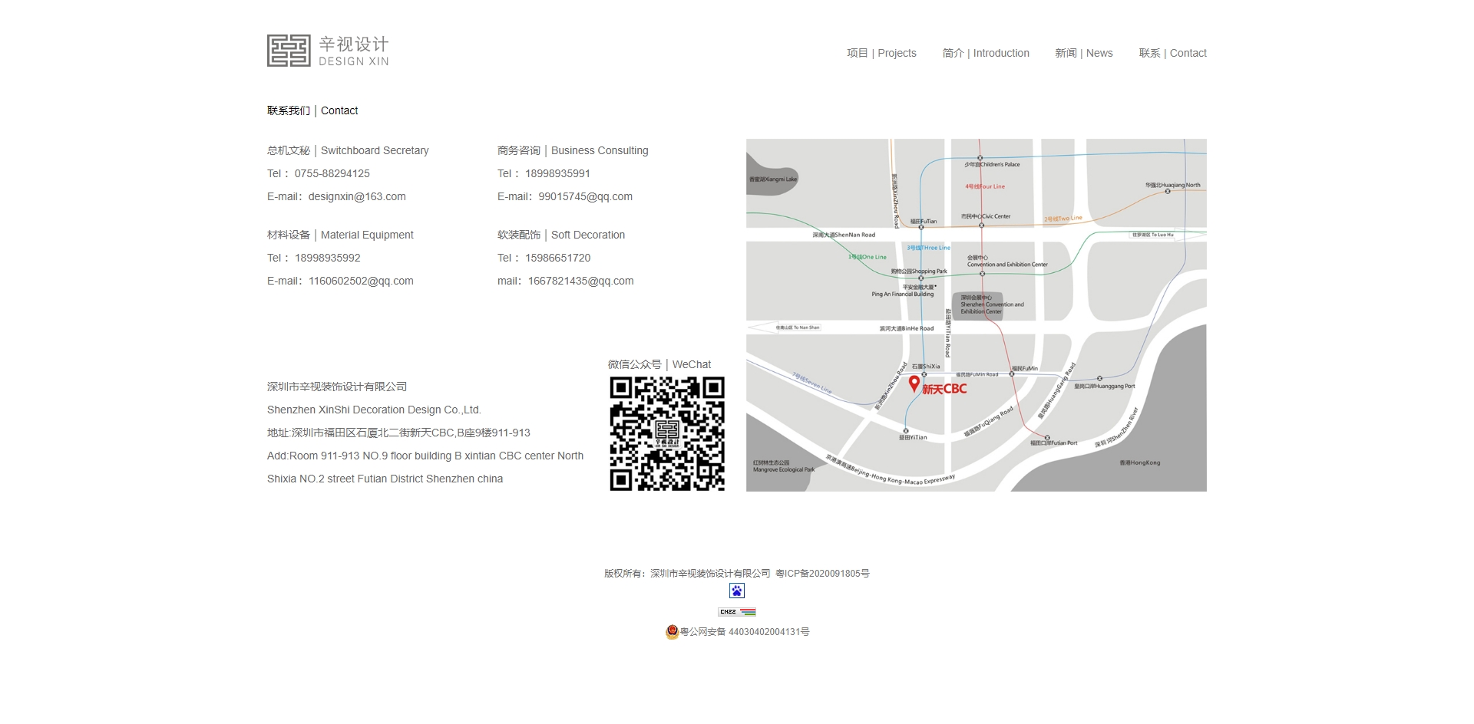Viewport: 1474px width, 724px height.
Task: Open the Projects menu item
Action: [881, 53]
